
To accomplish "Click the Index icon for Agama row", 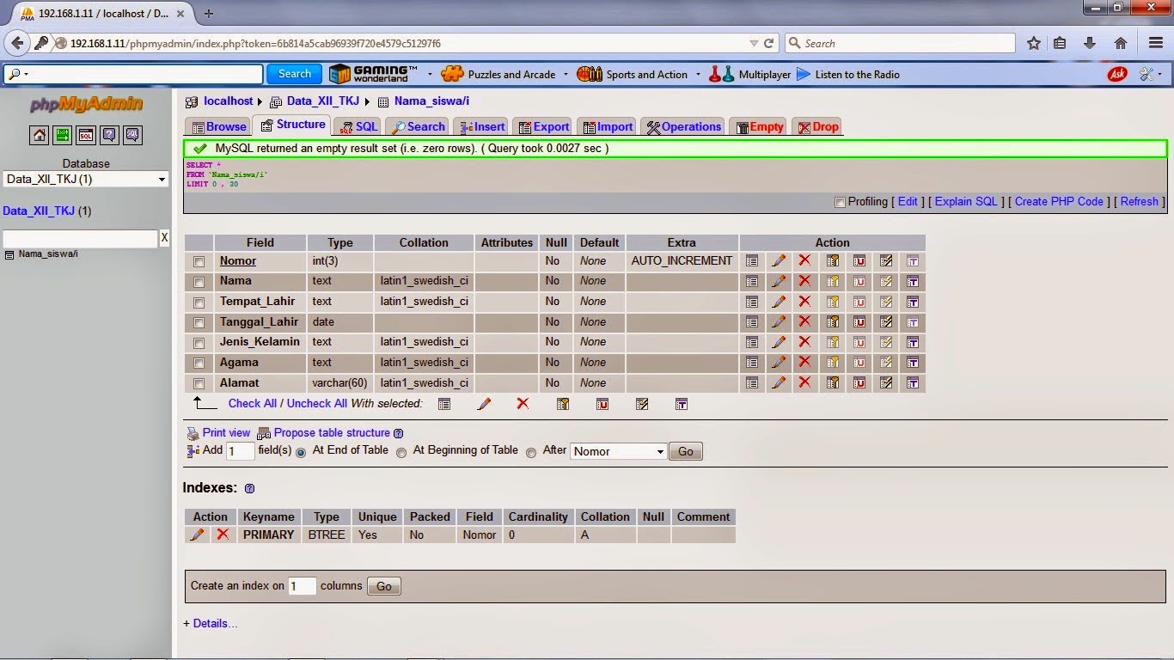I will tap(886, 363).
